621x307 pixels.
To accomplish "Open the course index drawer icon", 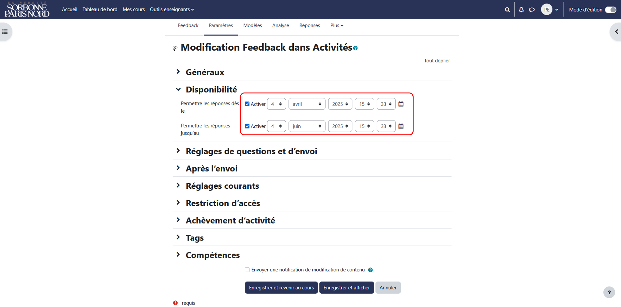I will [x=5, y=32].
